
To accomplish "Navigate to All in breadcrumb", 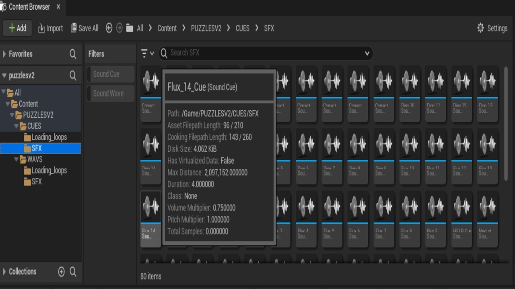I will pos(140,28).
